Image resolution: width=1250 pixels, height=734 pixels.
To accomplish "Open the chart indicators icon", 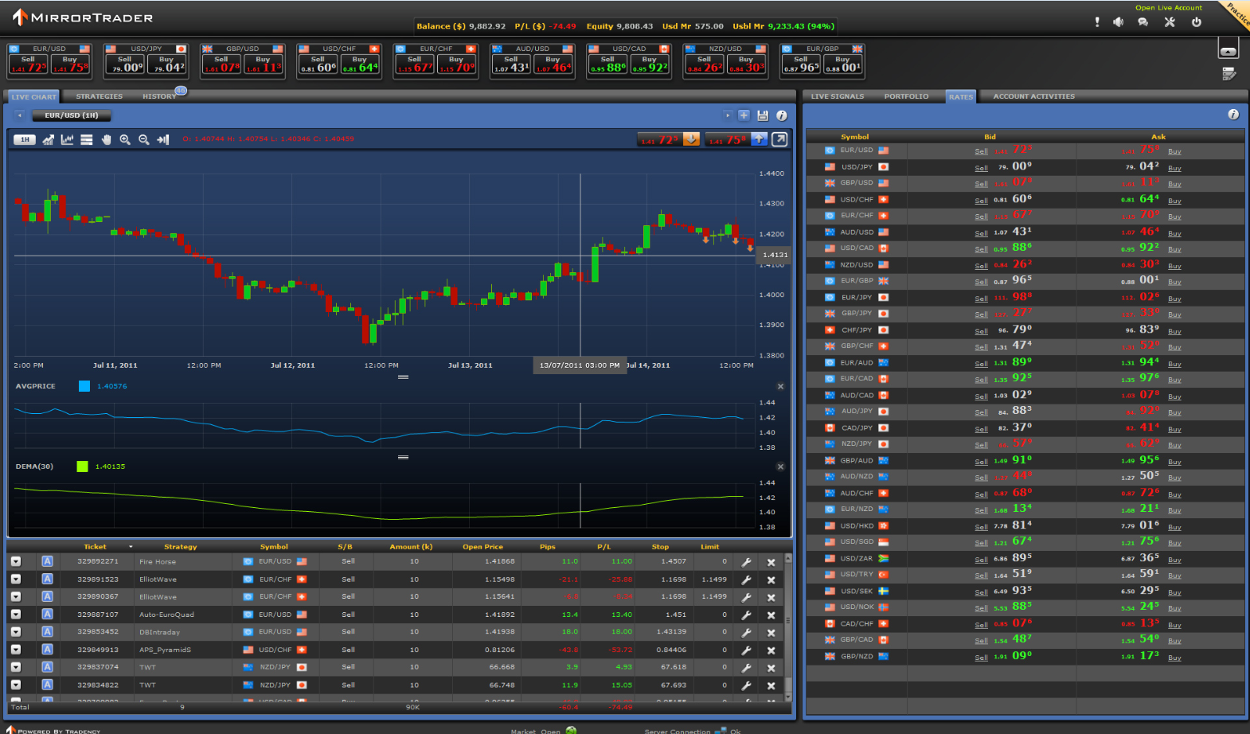I will [67, 139].
